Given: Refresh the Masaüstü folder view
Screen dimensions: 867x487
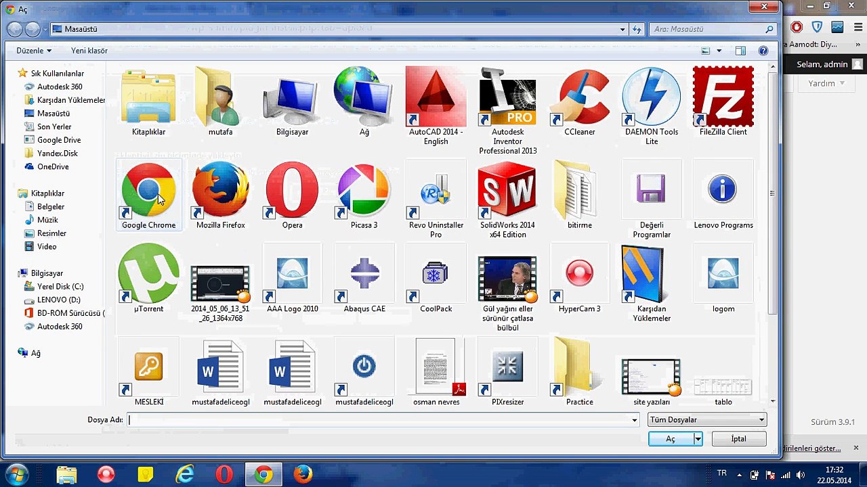Looking at the screenshot, I should (x=637, y=29).
